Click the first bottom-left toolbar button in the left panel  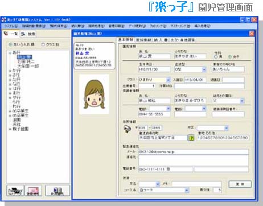(15, 191)
